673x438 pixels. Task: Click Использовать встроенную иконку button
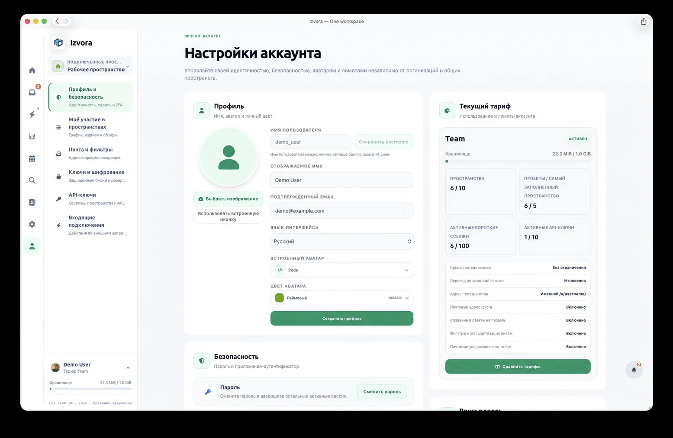coord(228,216)
